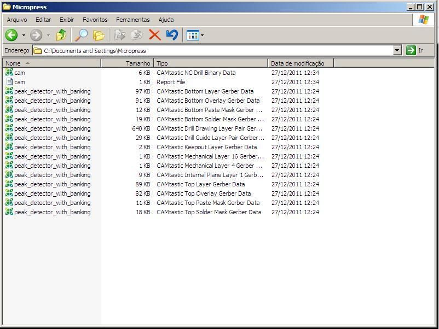The width and height of the screenshot is (439, 329).
Task: Click the Report File date 27/12/2011 12:34
Action: point(295,82)
